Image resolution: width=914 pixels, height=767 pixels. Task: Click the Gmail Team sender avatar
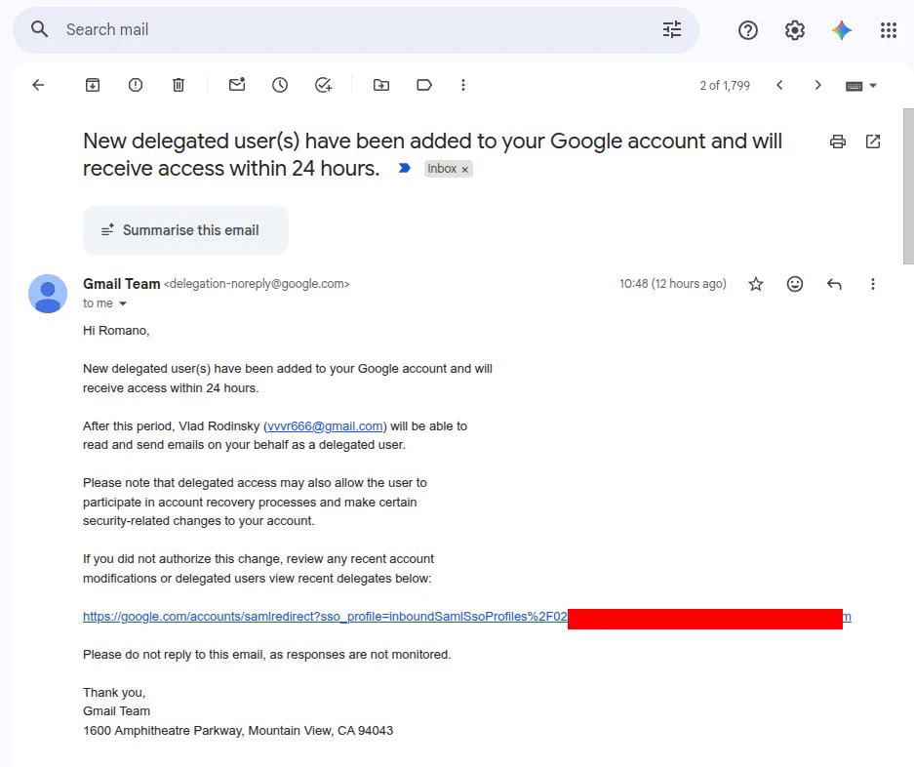click(x=48, y=294)
